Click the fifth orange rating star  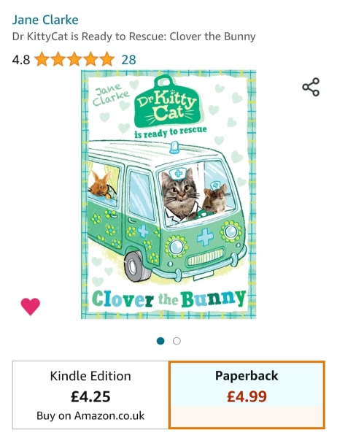click(x=107, y=59)
